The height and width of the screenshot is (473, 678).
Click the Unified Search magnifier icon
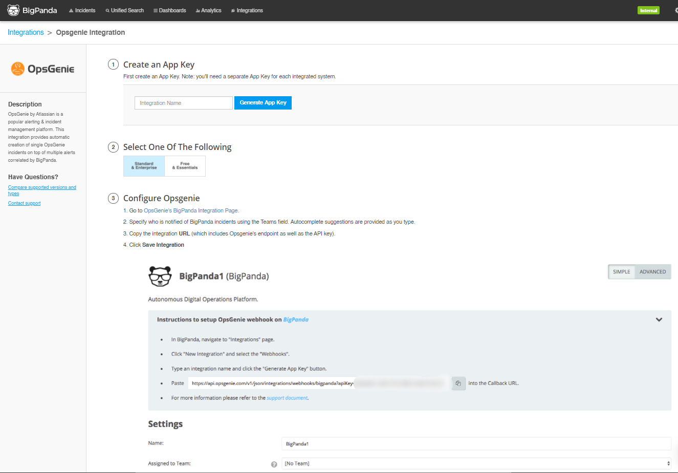[x=107, y=10]
